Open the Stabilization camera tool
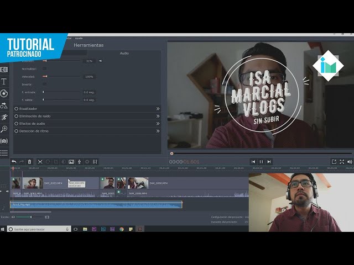354x265 pixels. point(4,141)
